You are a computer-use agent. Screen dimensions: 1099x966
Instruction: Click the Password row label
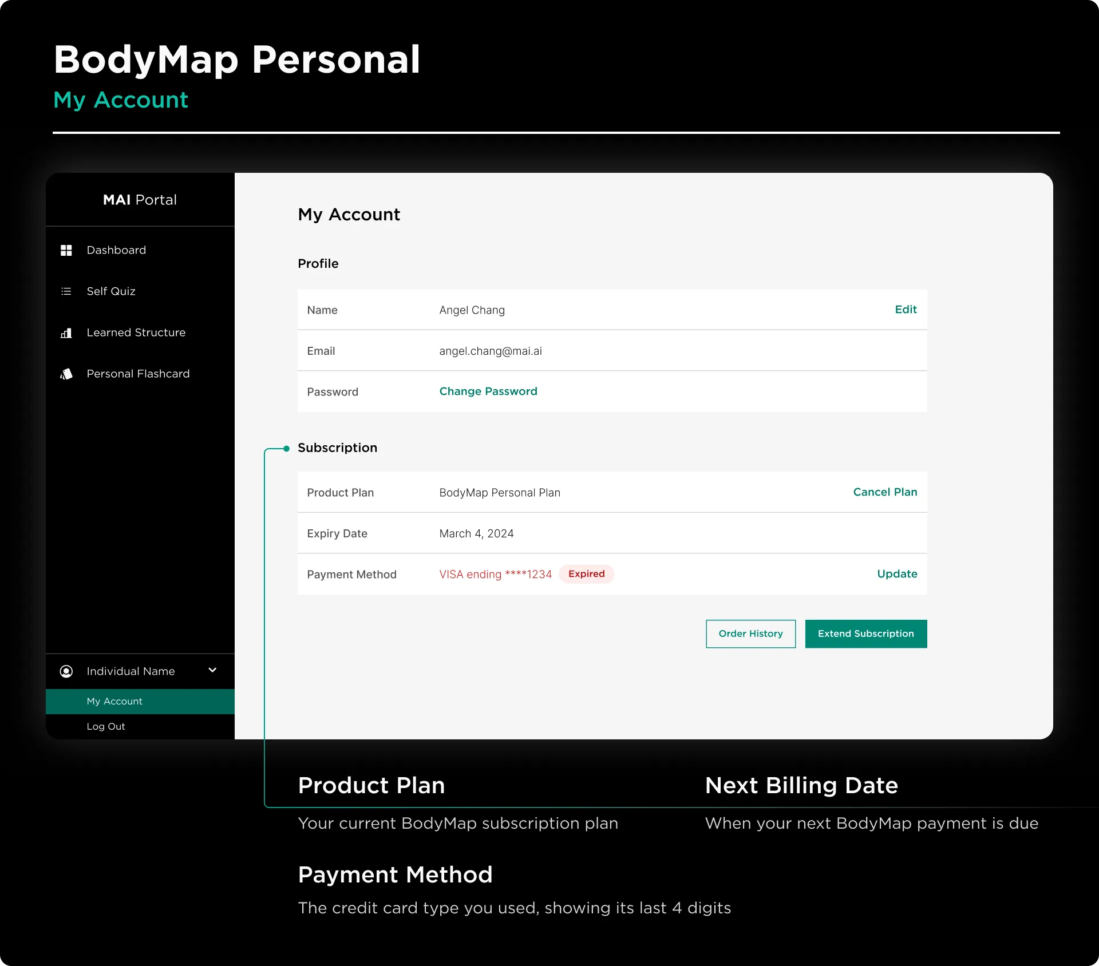tap(332, 392)
